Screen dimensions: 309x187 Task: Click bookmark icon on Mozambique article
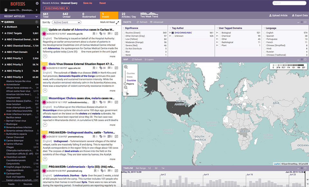point(94,102)
